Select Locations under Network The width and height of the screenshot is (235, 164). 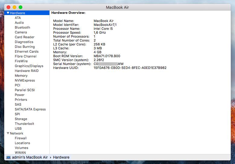click(22, 143)
